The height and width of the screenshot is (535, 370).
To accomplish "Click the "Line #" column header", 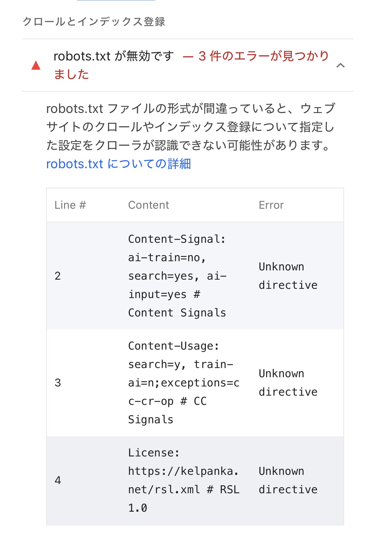I will tap(70, 205).
